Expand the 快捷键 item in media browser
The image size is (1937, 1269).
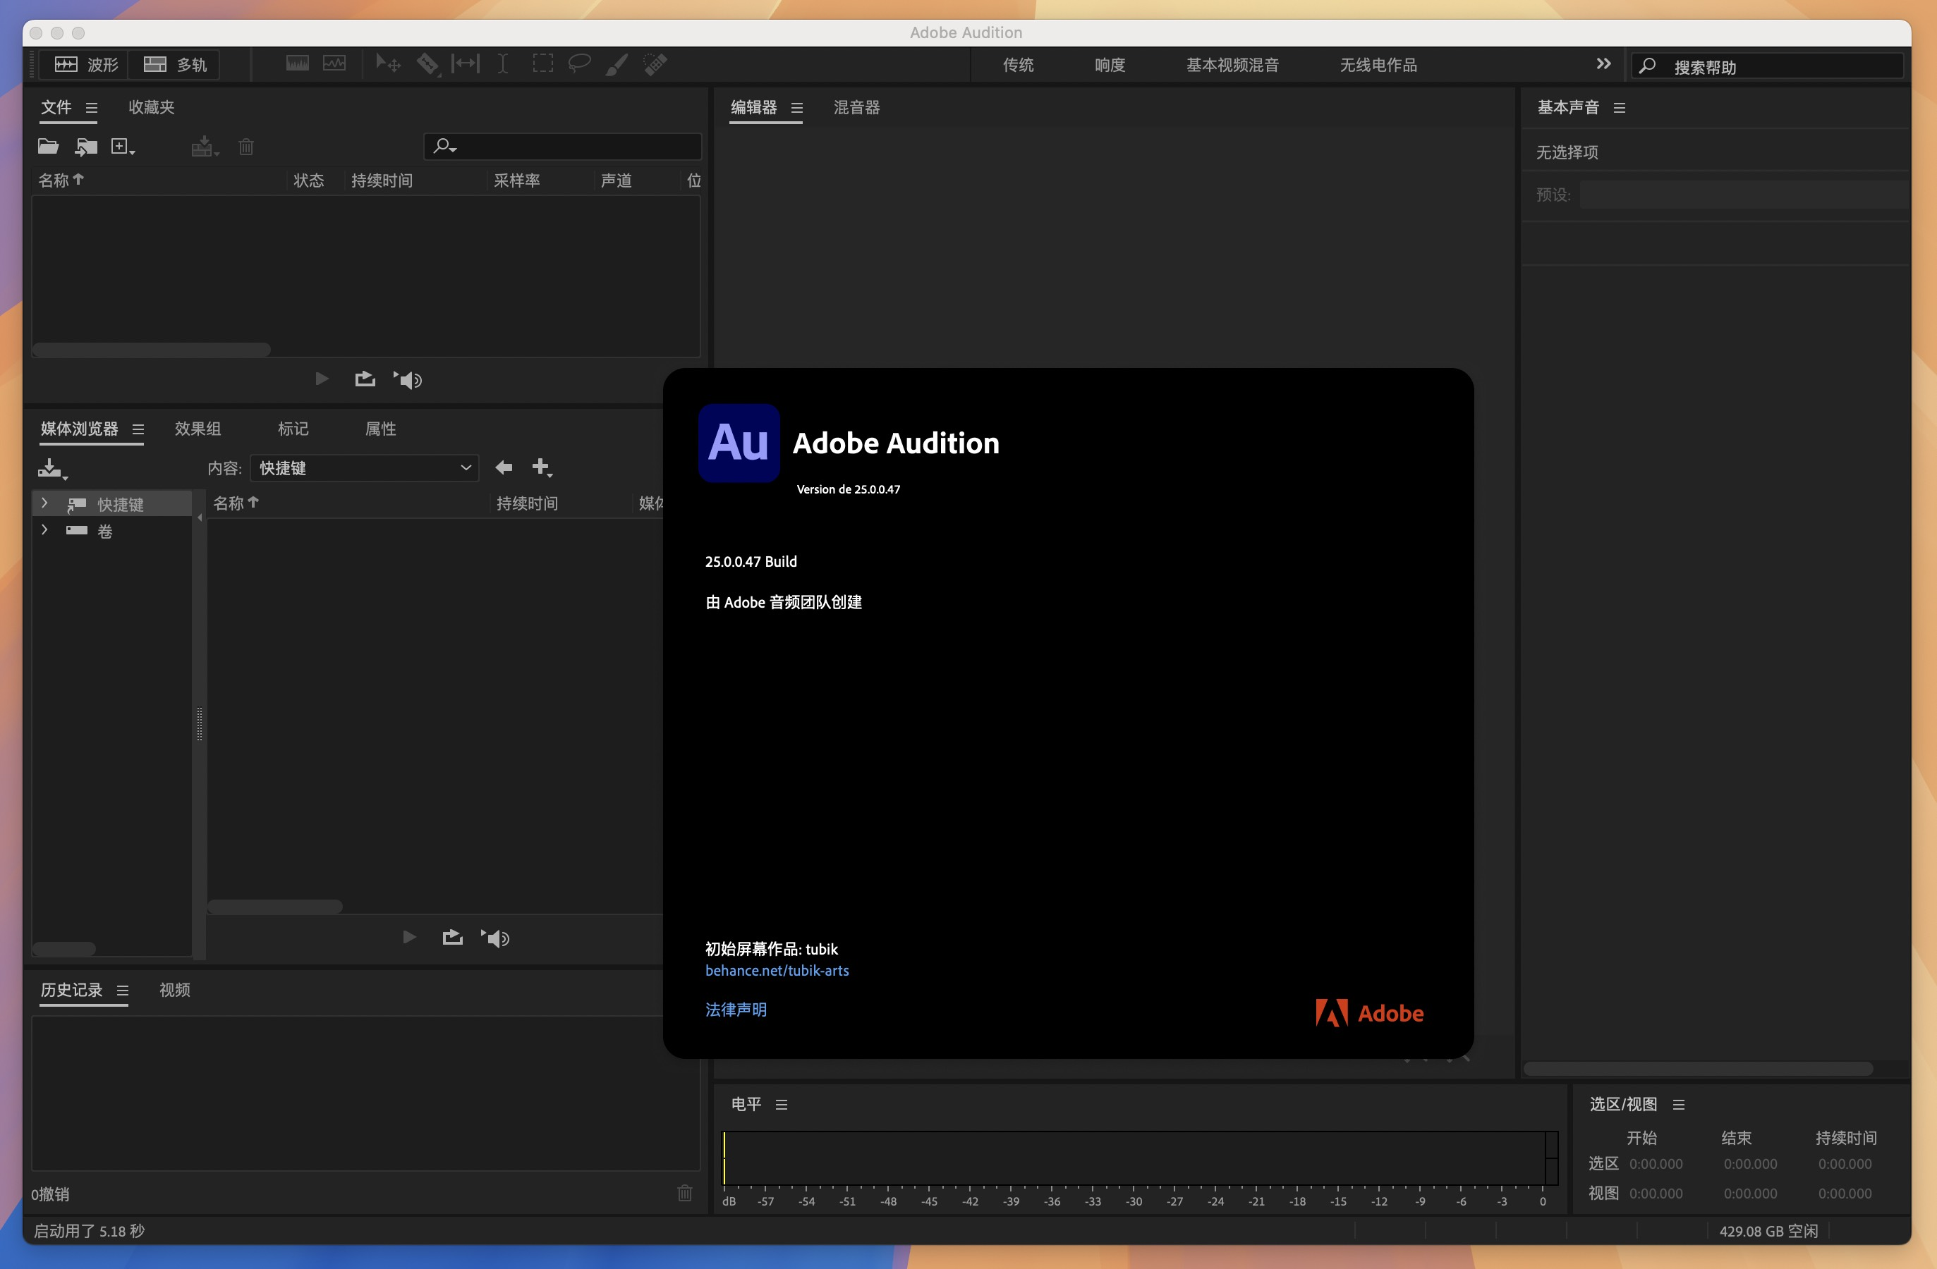pos(44,503)
